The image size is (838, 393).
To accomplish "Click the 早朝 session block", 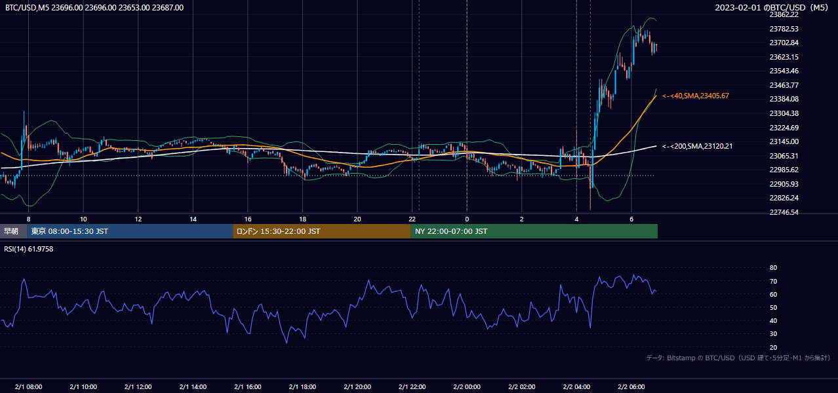I will [13, 231].
